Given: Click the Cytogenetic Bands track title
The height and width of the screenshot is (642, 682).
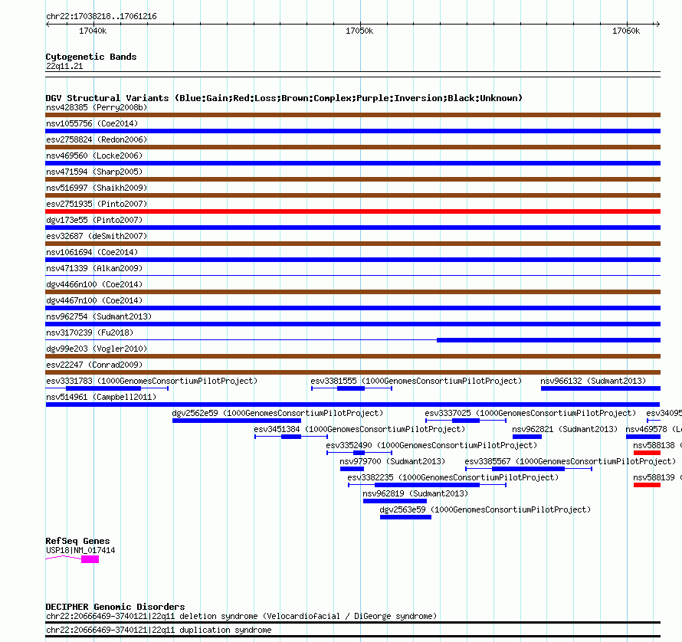Looking at the screenshot, I should (91, 57).
